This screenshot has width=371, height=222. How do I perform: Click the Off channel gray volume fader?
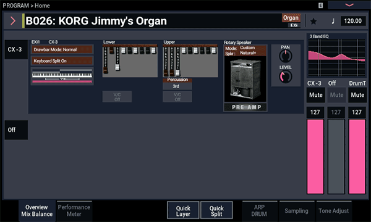coord(336,157)
